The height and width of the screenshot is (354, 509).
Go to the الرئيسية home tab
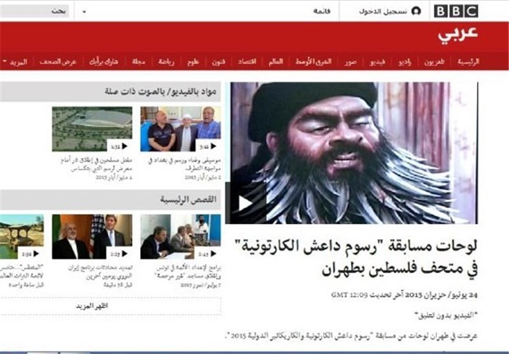(x=468, y=62)
